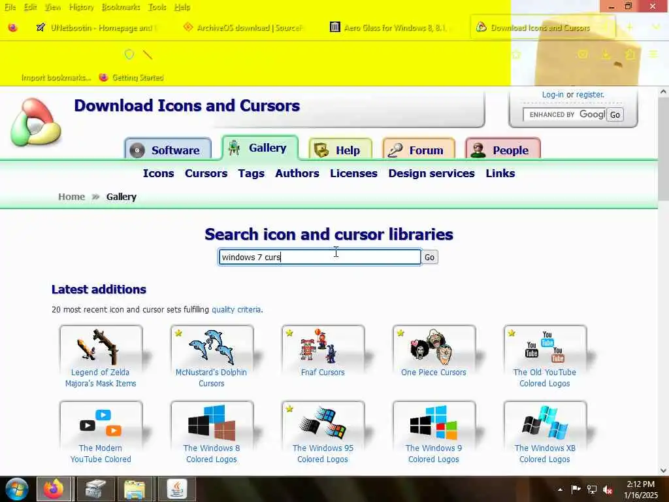This screenshot has width=669, height=502.
Task: Click the Log-in link
Action: tap(553, 95)
